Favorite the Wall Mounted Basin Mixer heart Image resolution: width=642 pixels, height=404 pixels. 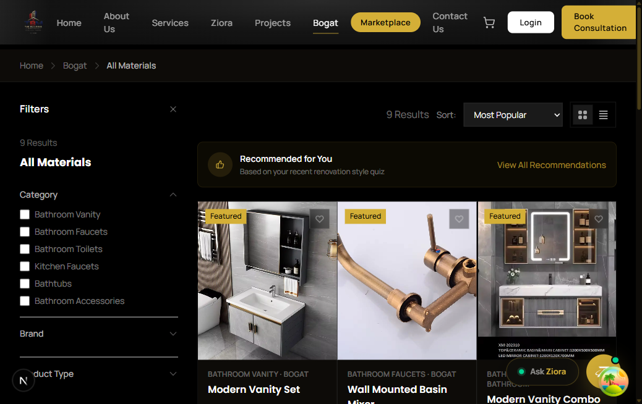point(459,219)
